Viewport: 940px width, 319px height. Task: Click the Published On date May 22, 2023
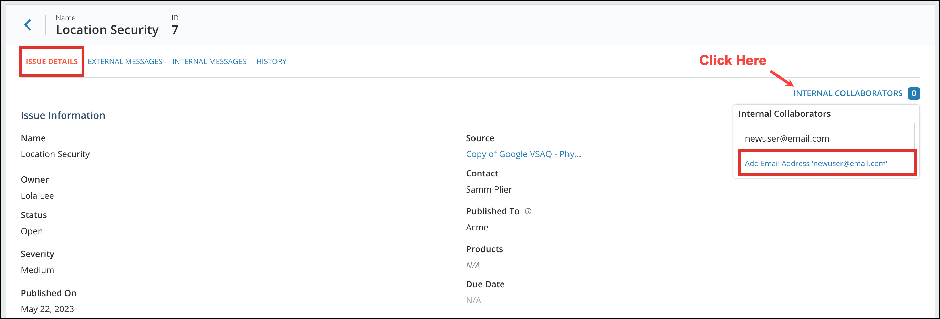[x=48, y=309]
